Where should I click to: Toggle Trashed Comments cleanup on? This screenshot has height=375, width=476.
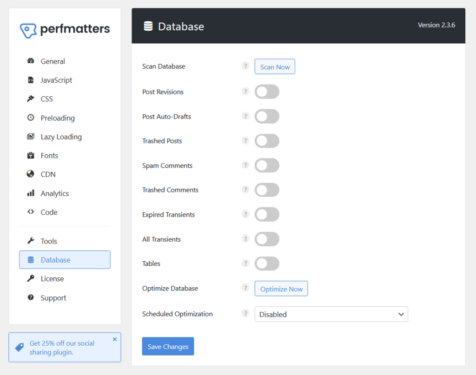267,190
